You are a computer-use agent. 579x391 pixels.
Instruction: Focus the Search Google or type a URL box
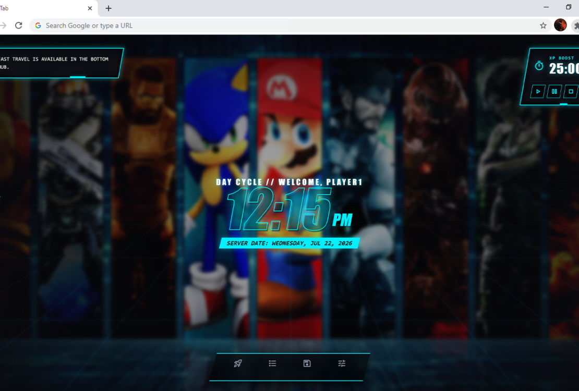point(290,26)
